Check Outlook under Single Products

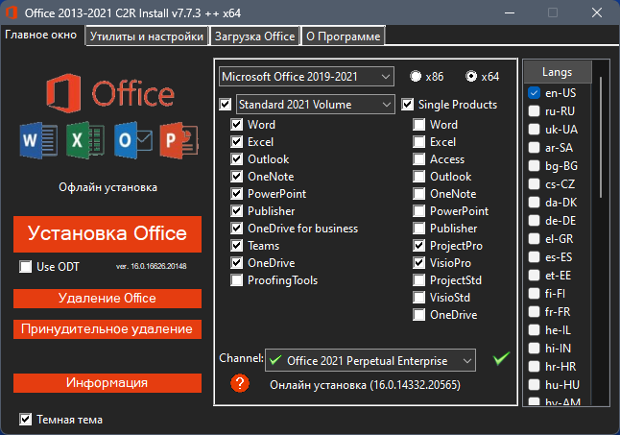point(419,177)
